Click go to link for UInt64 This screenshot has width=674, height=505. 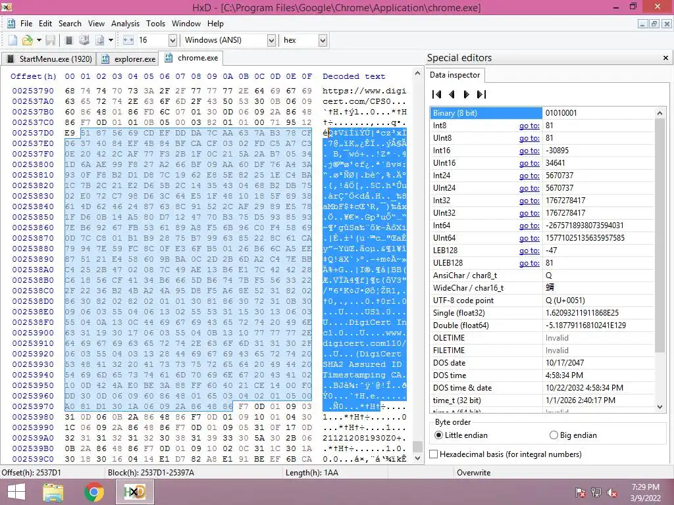tap(529, 238)
